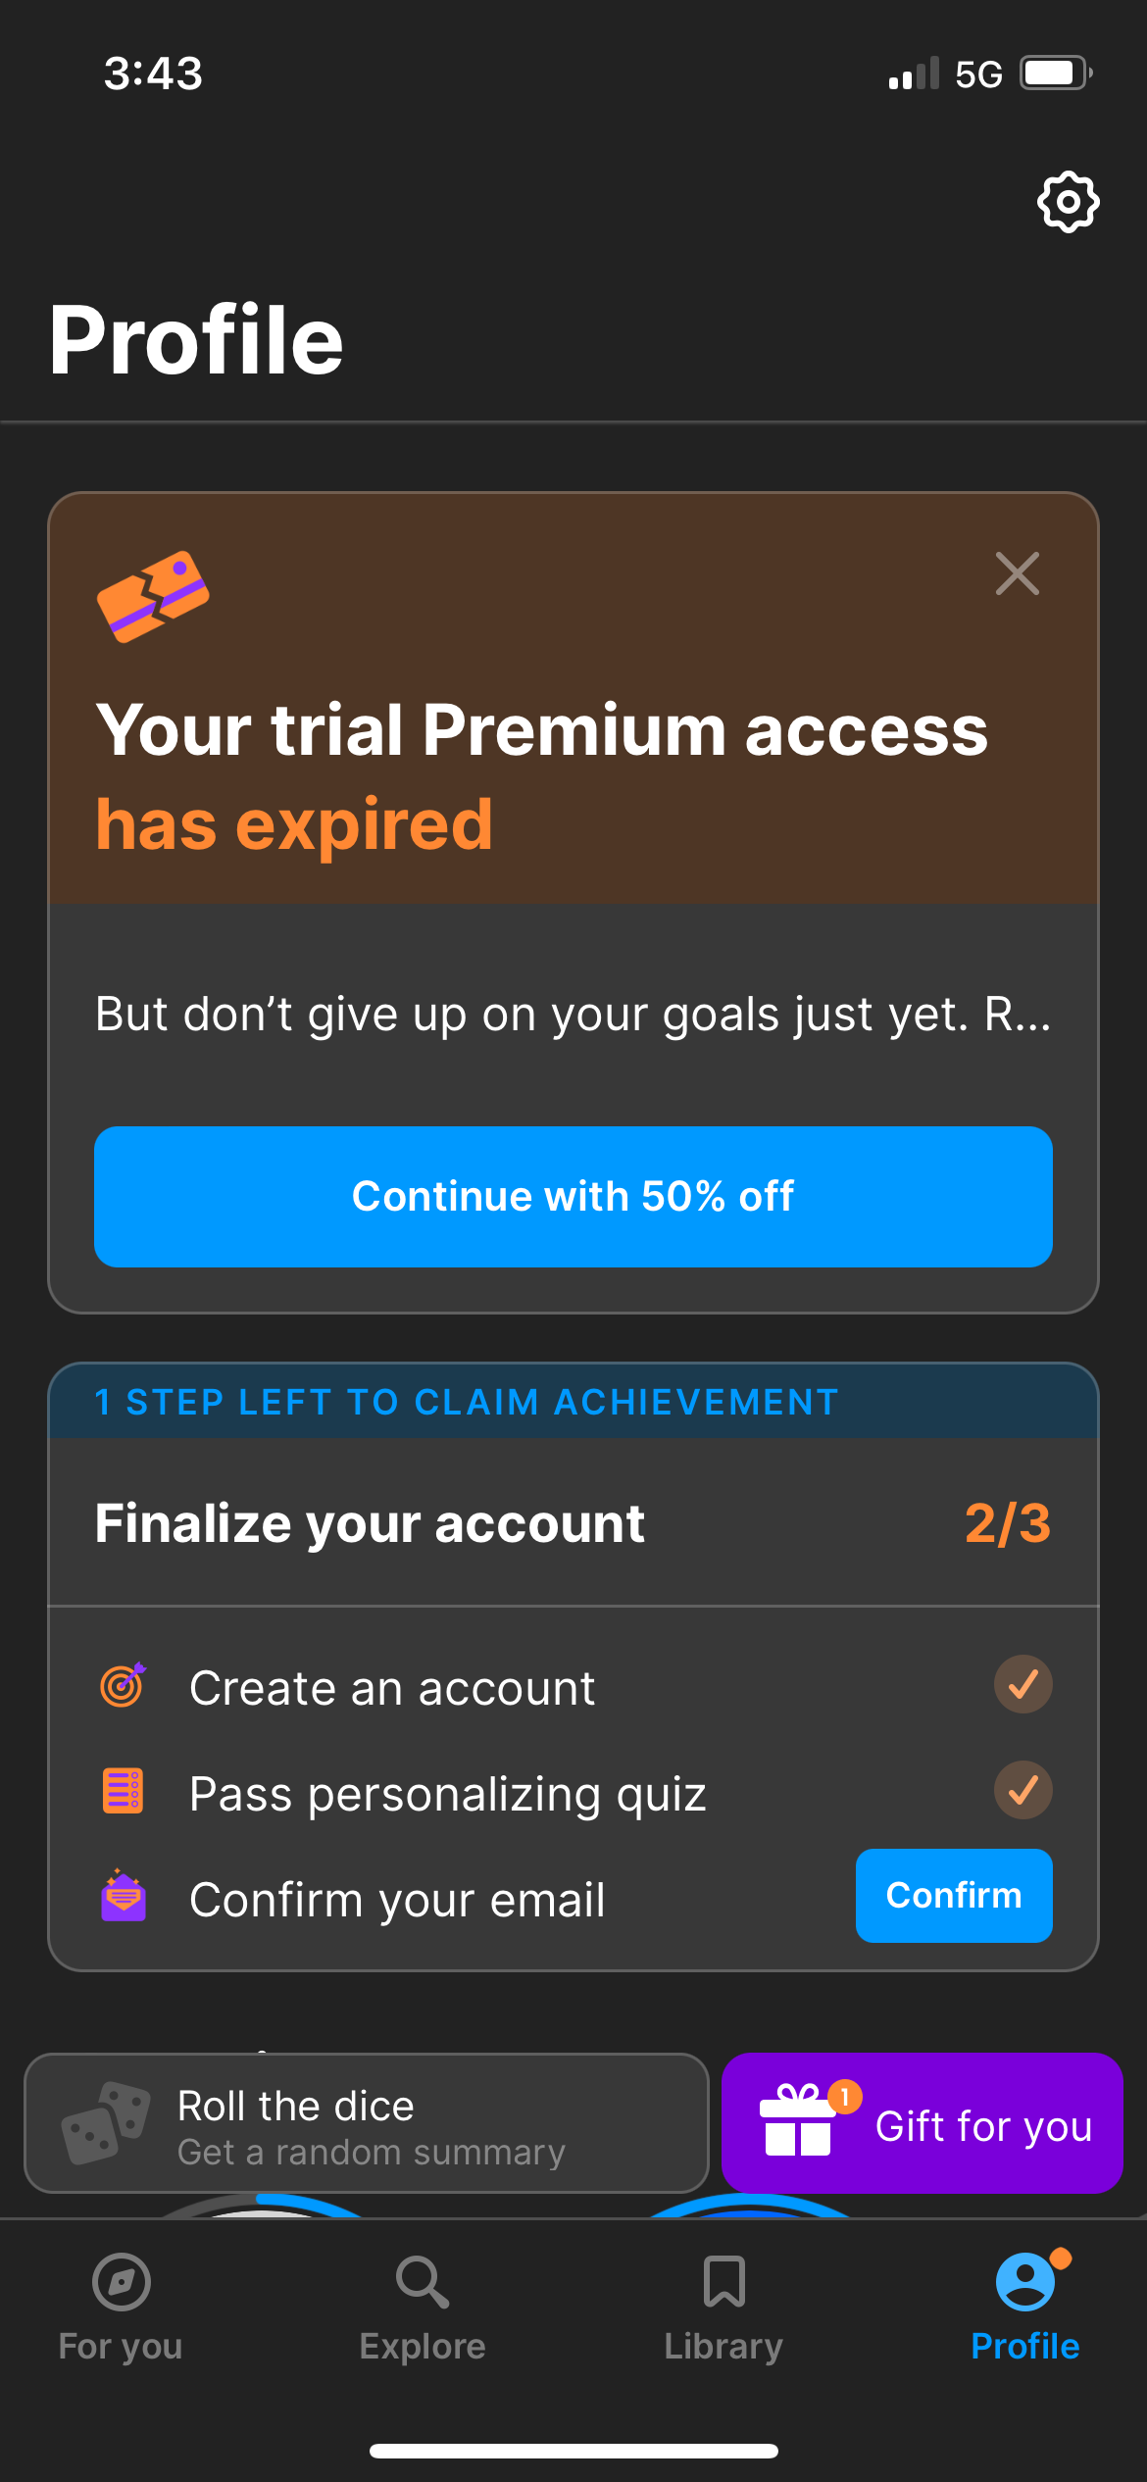Expand the truncated reminder message
Screen dimensions: 1147x2482
(x=573, y=1016)
